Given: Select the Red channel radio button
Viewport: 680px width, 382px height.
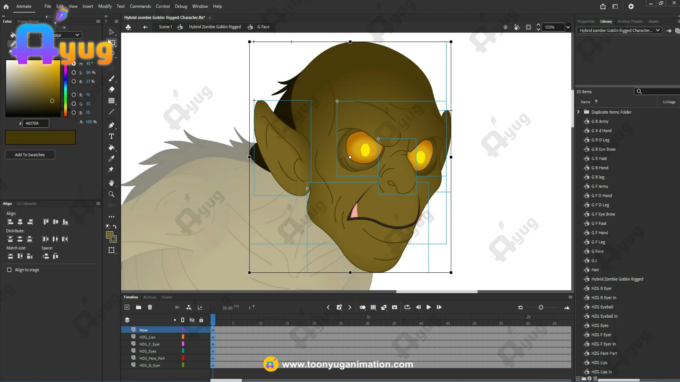Looking at the screenshot, I should pyautogui.click(x=74, y=95).
